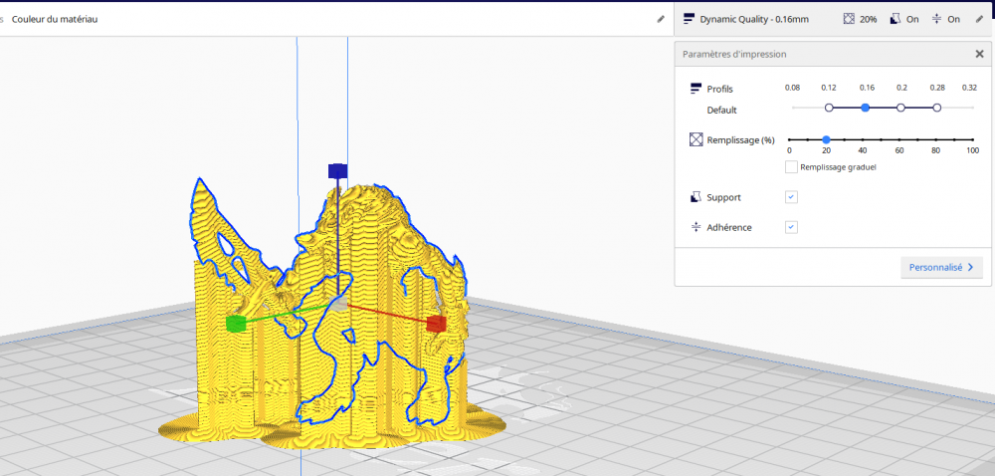This screenshot has width=995, height=476.
Task: Click the Paramètres d'impression title
Action: click(734, 55)
